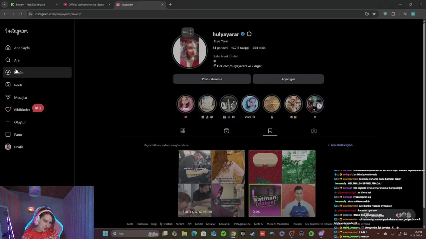This screenshot has width=426, height=239.
Task: Open the 2025 story highlight
Action: click(x=250, y=104)
